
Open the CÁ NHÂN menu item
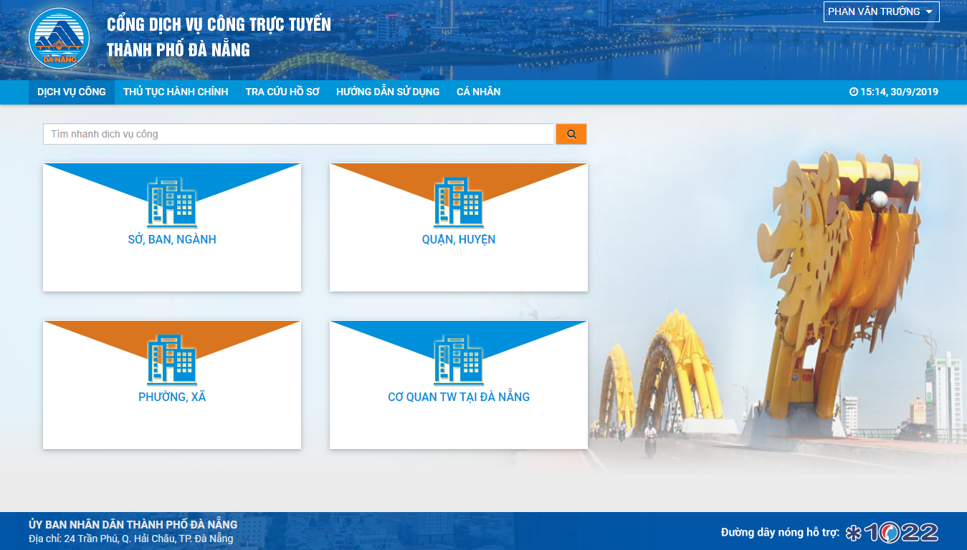tap(478, 92)
